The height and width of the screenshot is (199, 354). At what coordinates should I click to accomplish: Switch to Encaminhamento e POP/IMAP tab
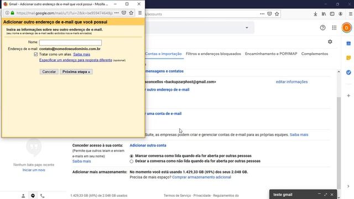(x=271, y=54)
